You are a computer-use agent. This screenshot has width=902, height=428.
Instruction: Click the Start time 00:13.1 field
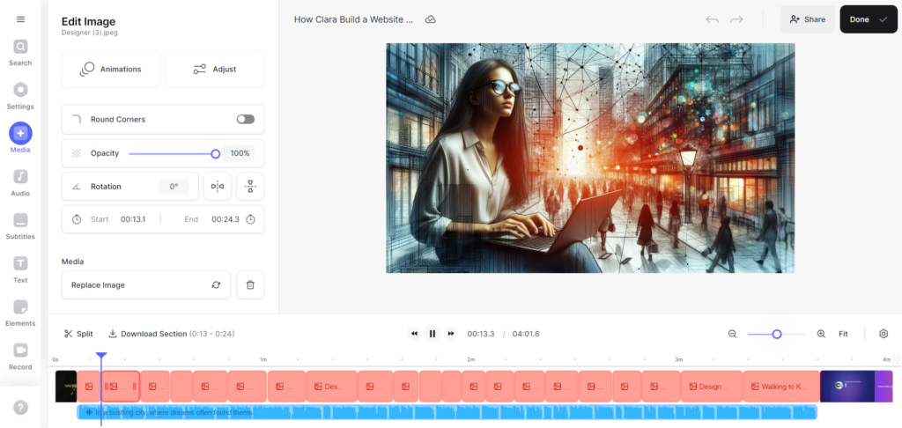point(133,219)
